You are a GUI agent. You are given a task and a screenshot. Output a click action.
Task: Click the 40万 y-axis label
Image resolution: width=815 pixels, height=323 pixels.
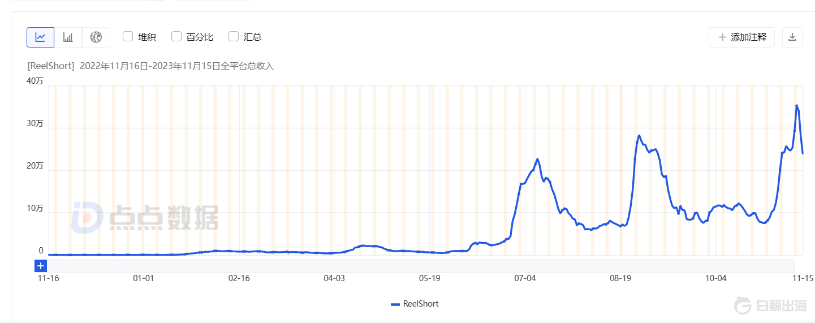click(35, 81)
